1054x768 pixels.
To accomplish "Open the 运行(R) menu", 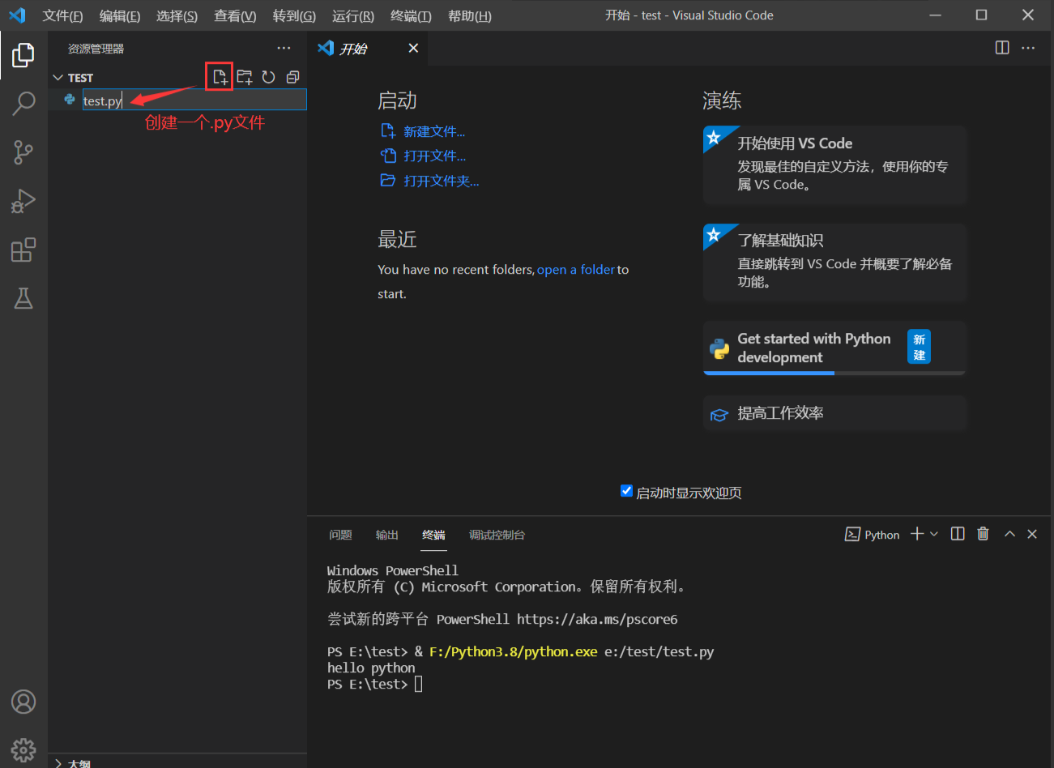I will [x=353, y=15].
